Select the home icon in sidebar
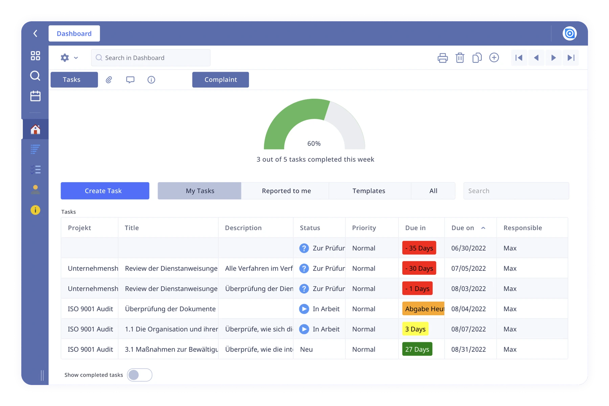609x406 pixels. point(35,129)
